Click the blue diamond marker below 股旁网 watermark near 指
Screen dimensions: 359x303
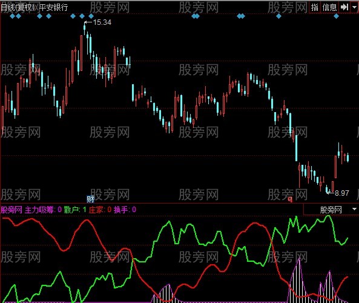(278, 16)
